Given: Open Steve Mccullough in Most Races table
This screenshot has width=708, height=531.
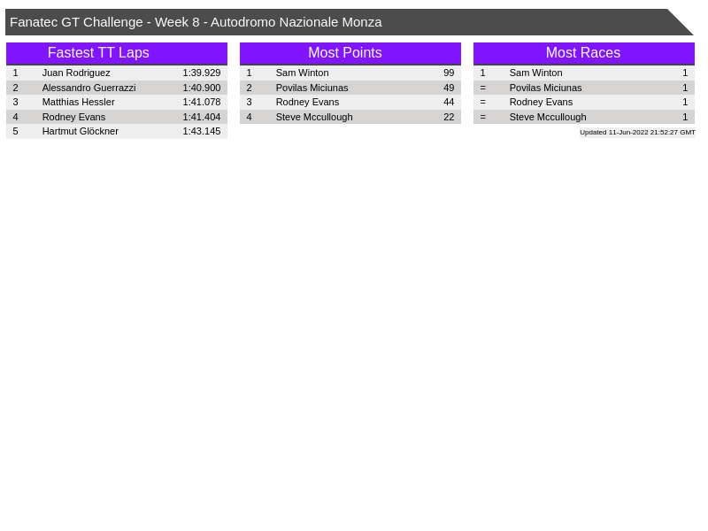Looking at the screenshot, I should click(x=547, y=117).
